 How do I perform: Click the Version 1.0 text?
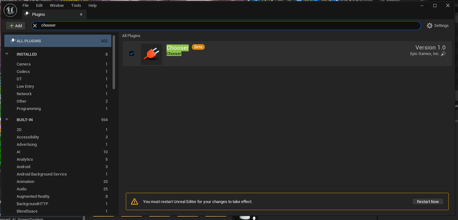pos(431,47)
